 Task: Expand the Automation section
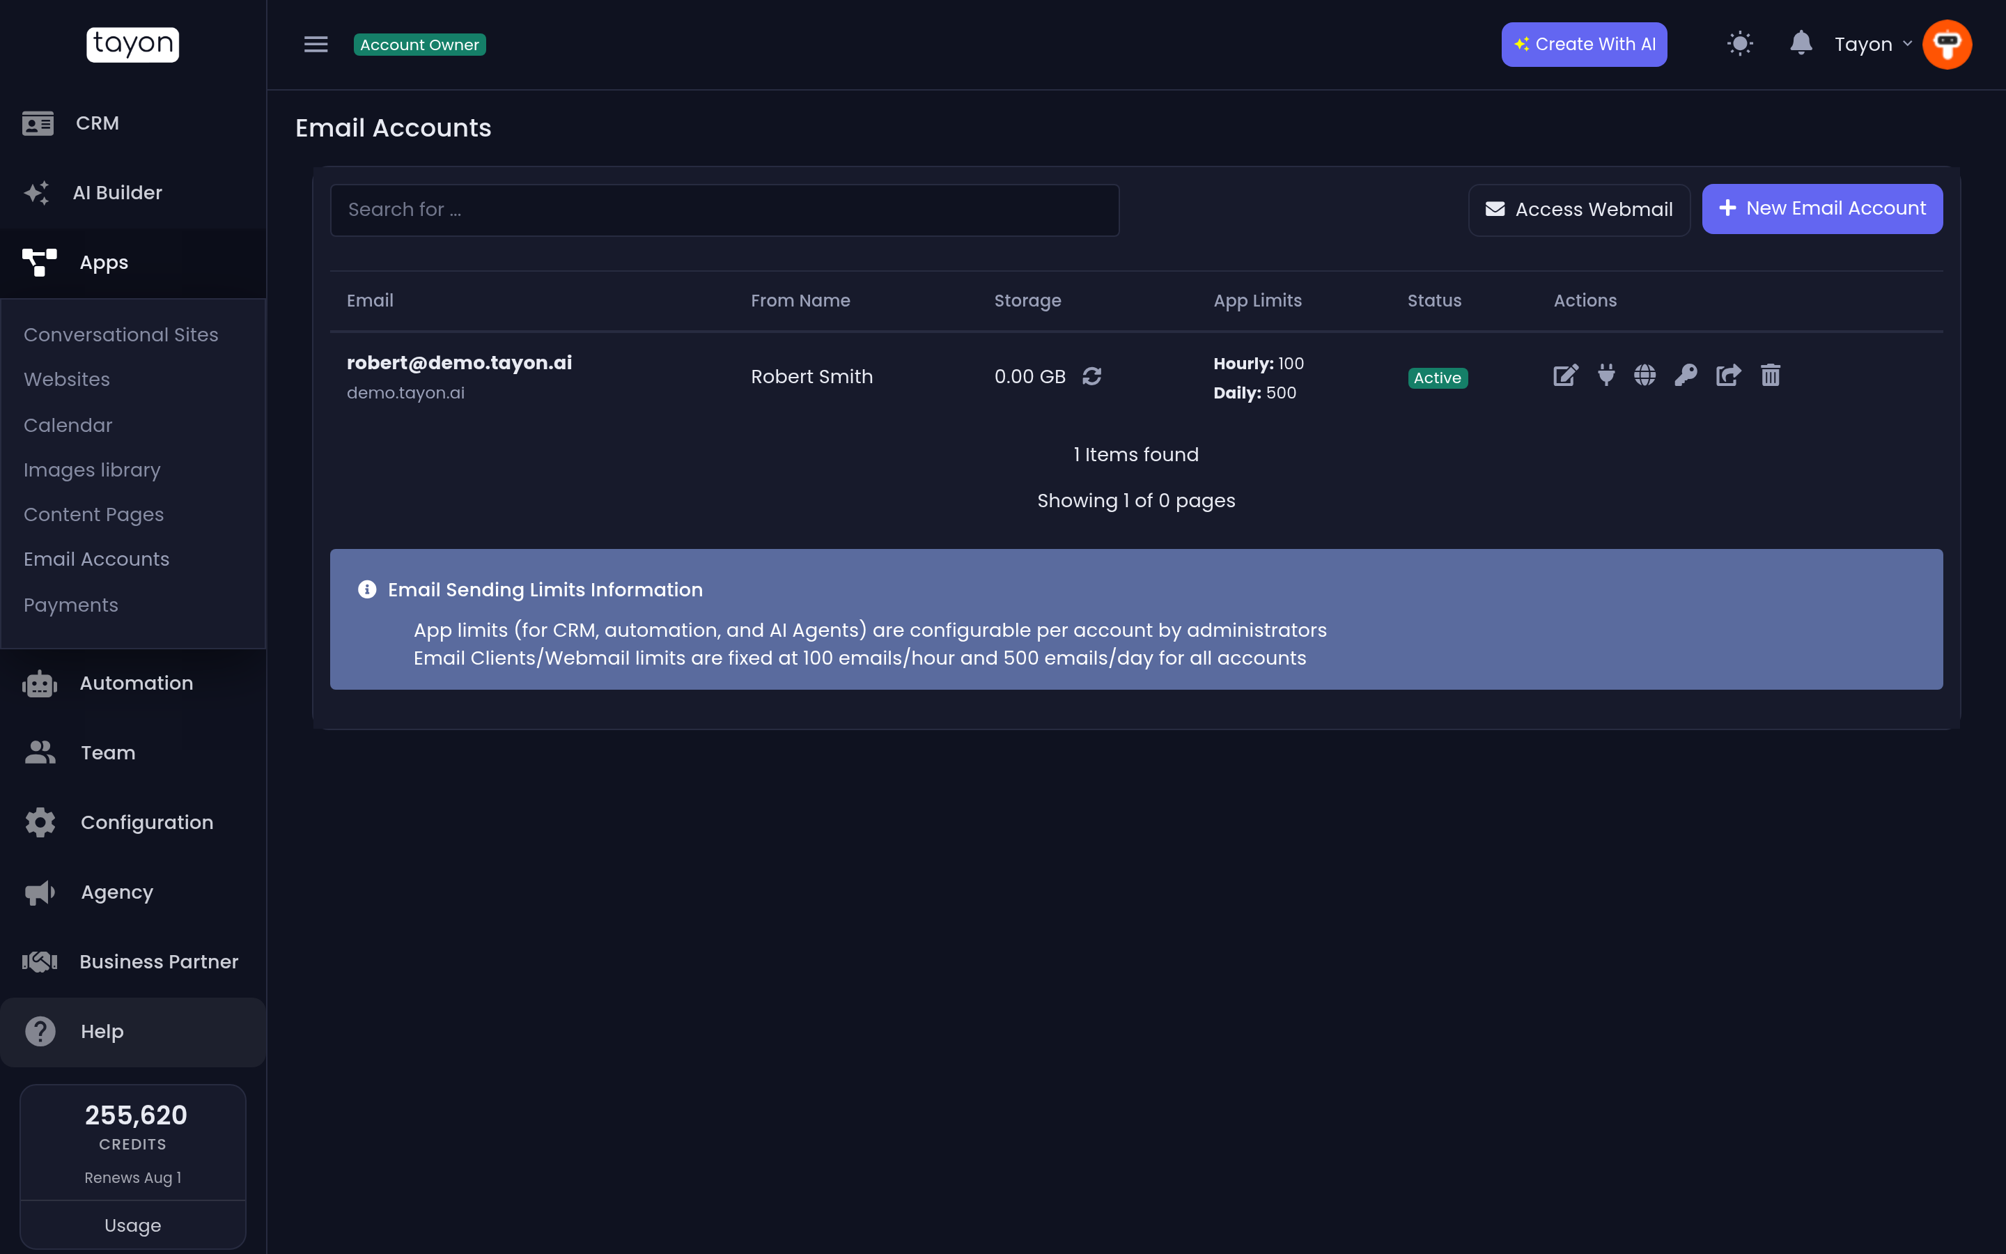pos(132,683)
